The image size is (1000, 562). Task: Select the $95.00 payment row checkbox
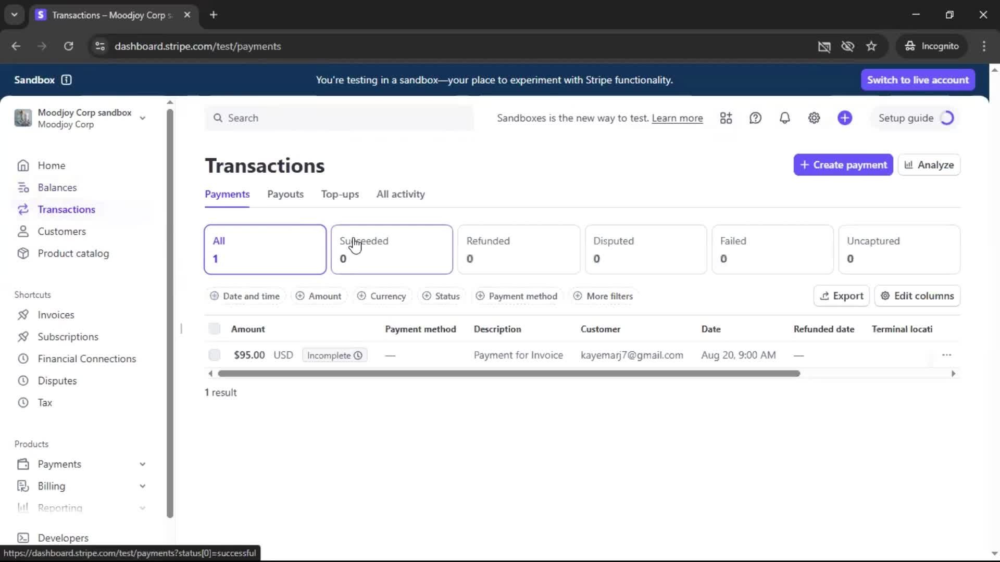pos(214,355)
